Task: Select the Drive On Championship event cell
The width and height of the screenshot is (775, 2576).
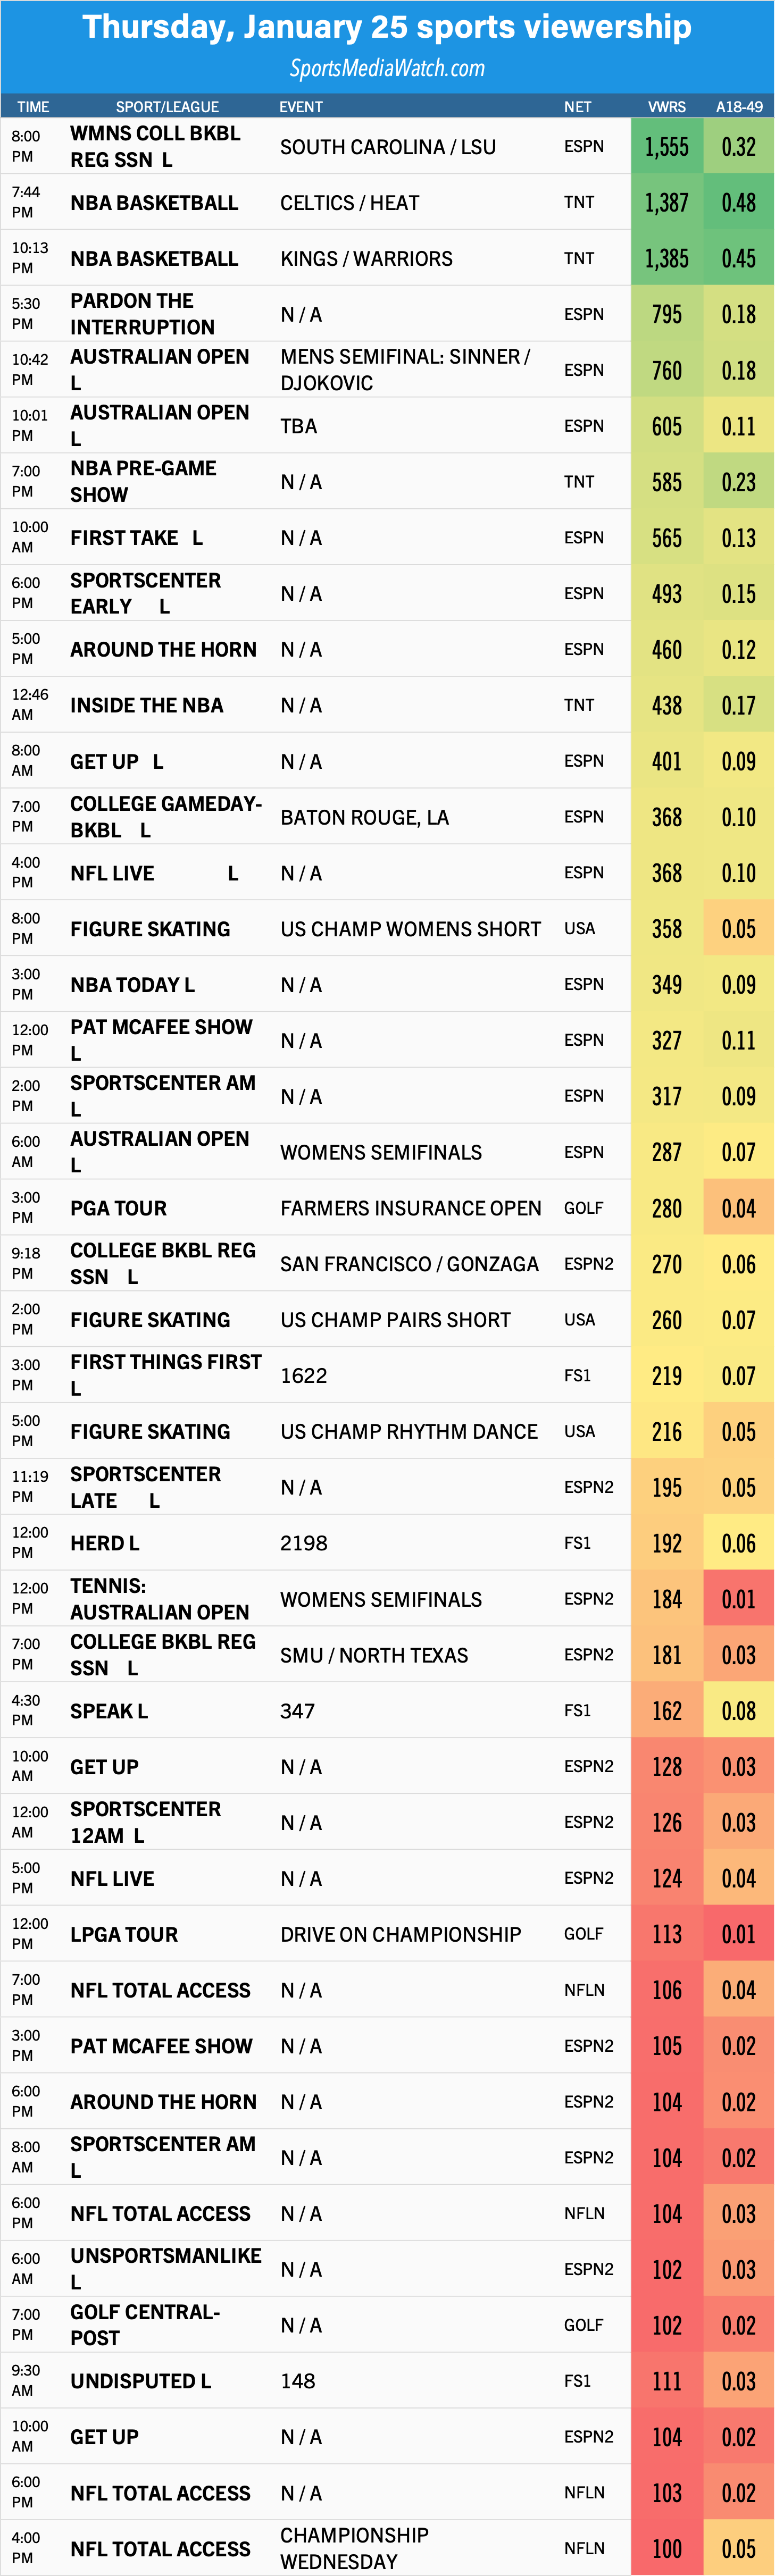Action: pyautogui.click(x=400, y=1934)
